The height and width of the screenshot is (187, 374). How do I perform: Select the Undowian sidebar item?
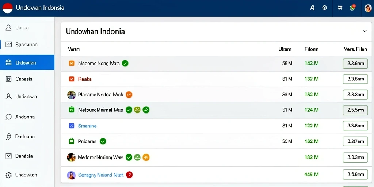[x=27, y=62]
